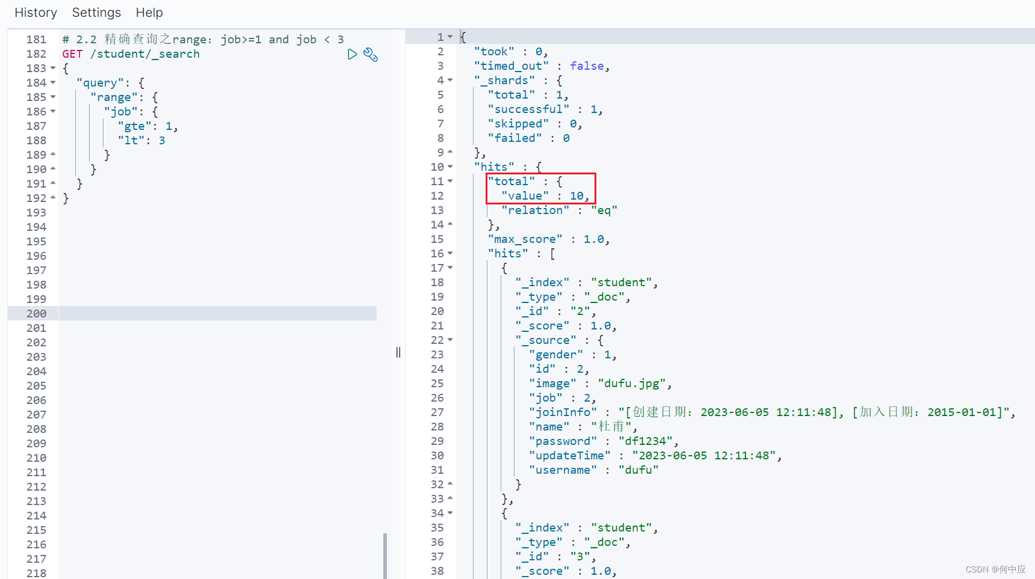Click the "max_score" : 1.0 line
This screenshot has height=579, width=1035.
549,239
